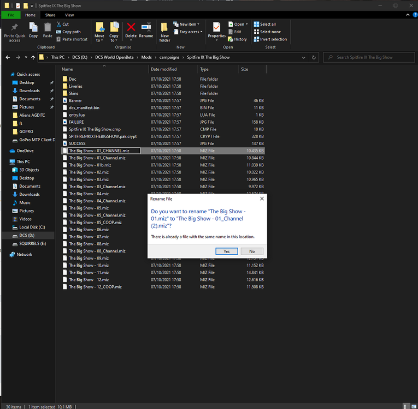Viewport: 418px width, 409px height.
Task: Click the History command
Action: coord(237,39)
